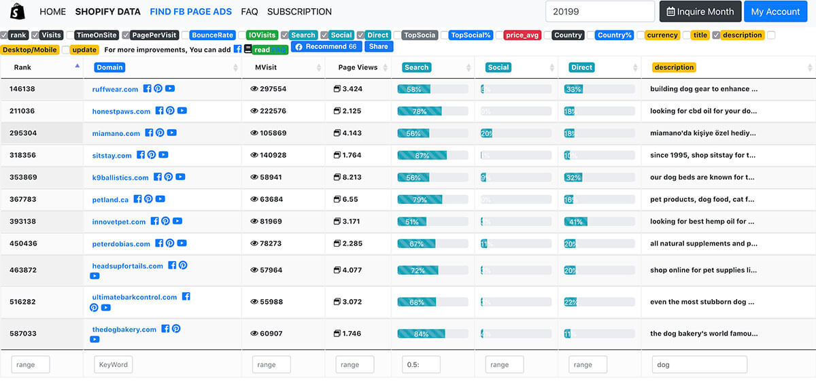Open headsupfortails.com Pinterest icon

[x=183, y=266]
